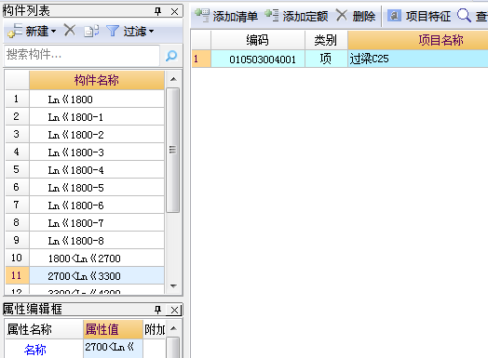Select component row Ln≤1800-3
This screenshot has height=358, width=488.
(x=97, y=152)
